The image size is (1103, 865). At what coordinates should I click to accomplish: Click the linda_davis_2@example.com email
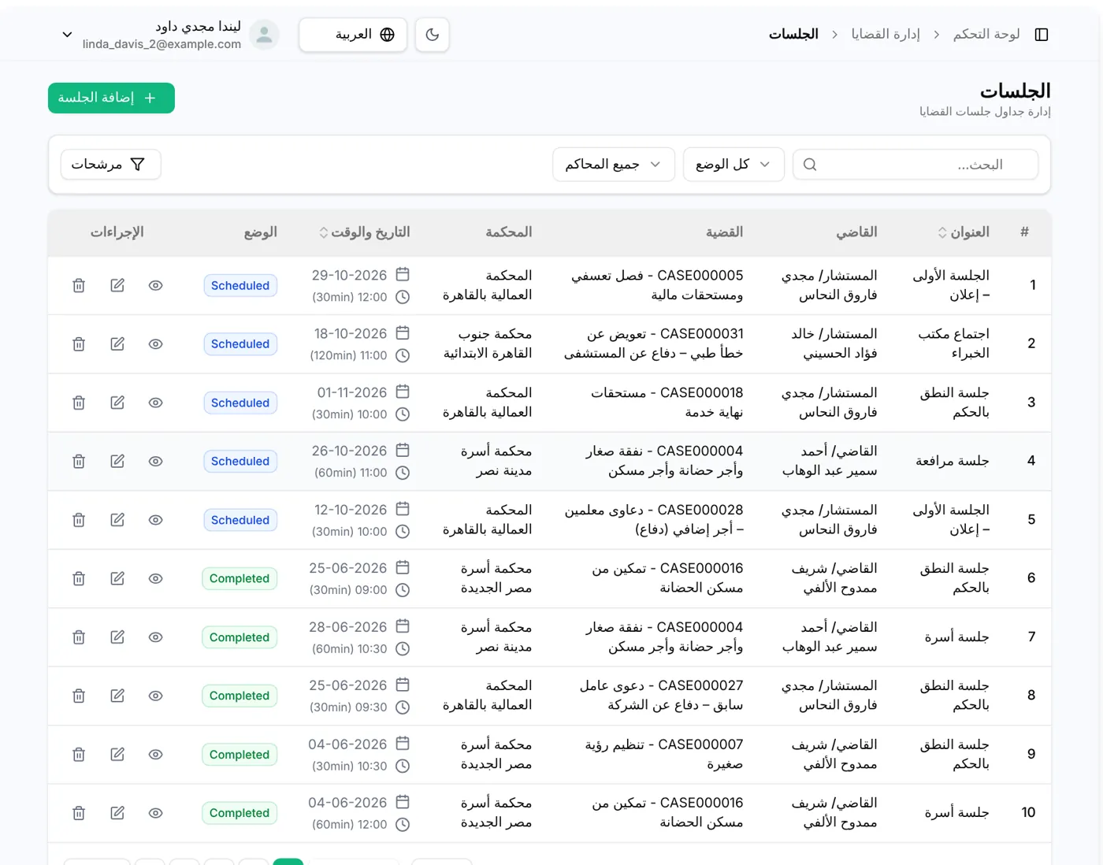pos(162,44)
